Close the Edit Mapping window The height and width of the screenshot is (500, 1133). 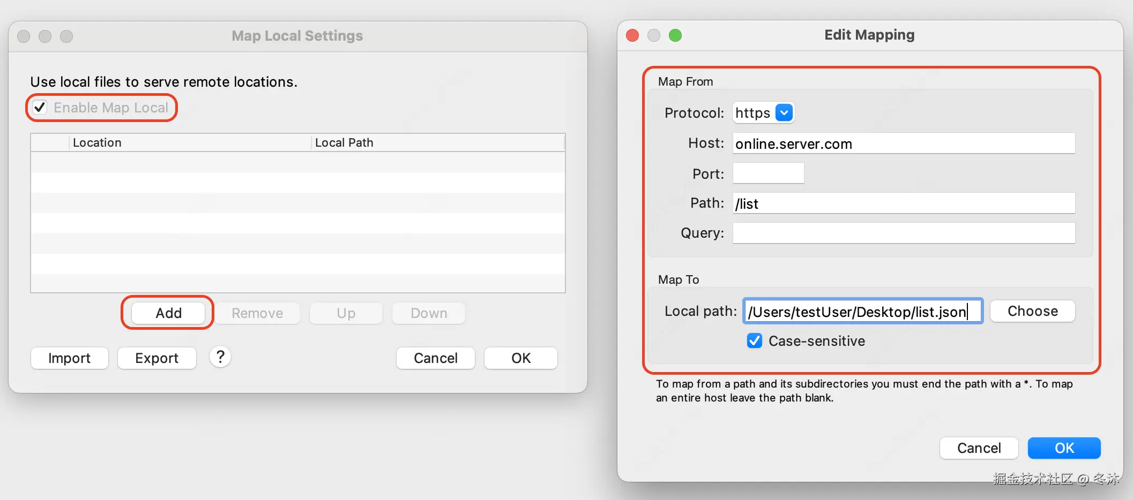tap(632, 35)
